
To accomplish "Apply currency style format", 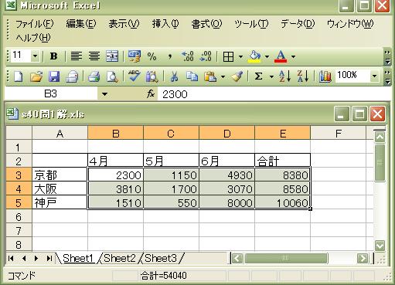I will click(135, 56).
